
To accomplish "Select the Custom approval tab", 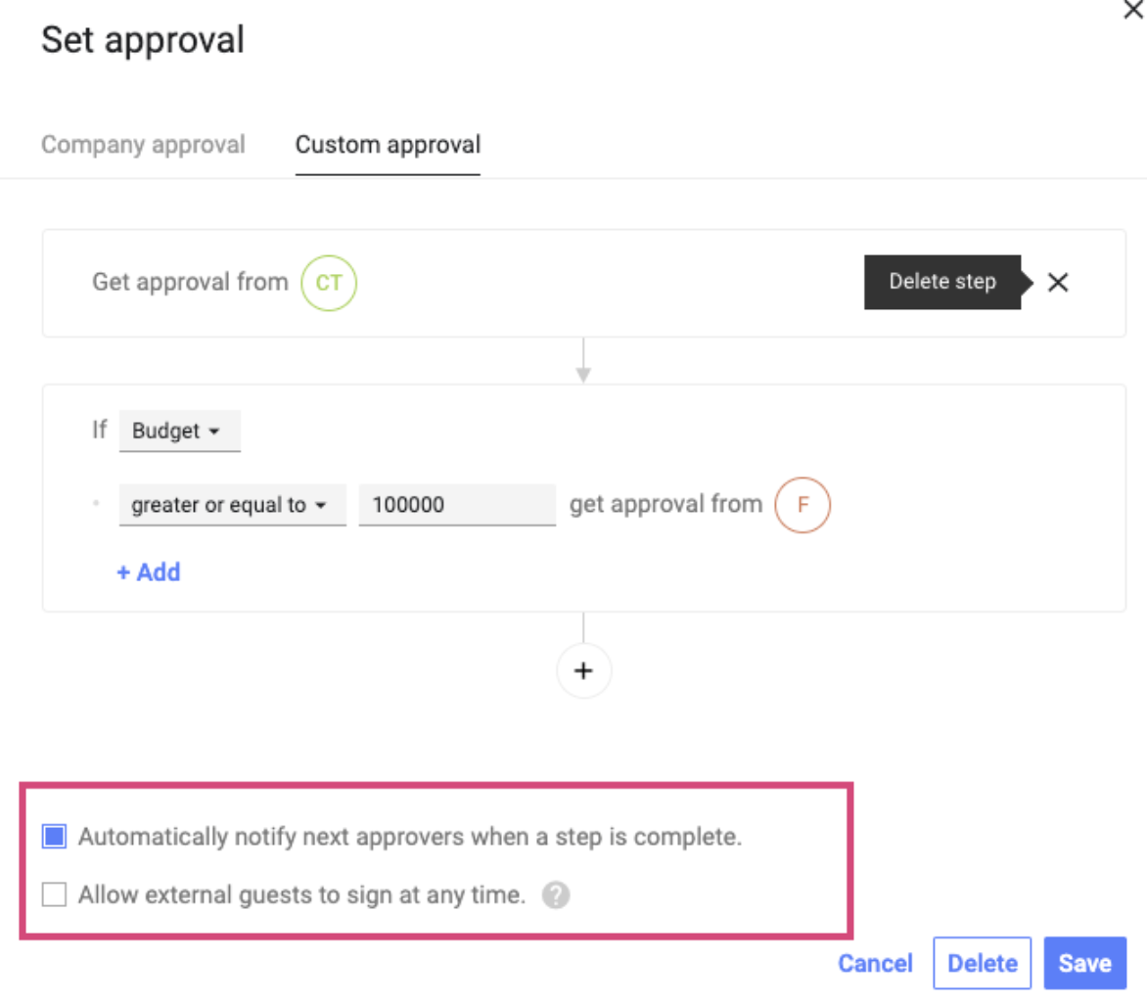I will [x=388, y=145].
